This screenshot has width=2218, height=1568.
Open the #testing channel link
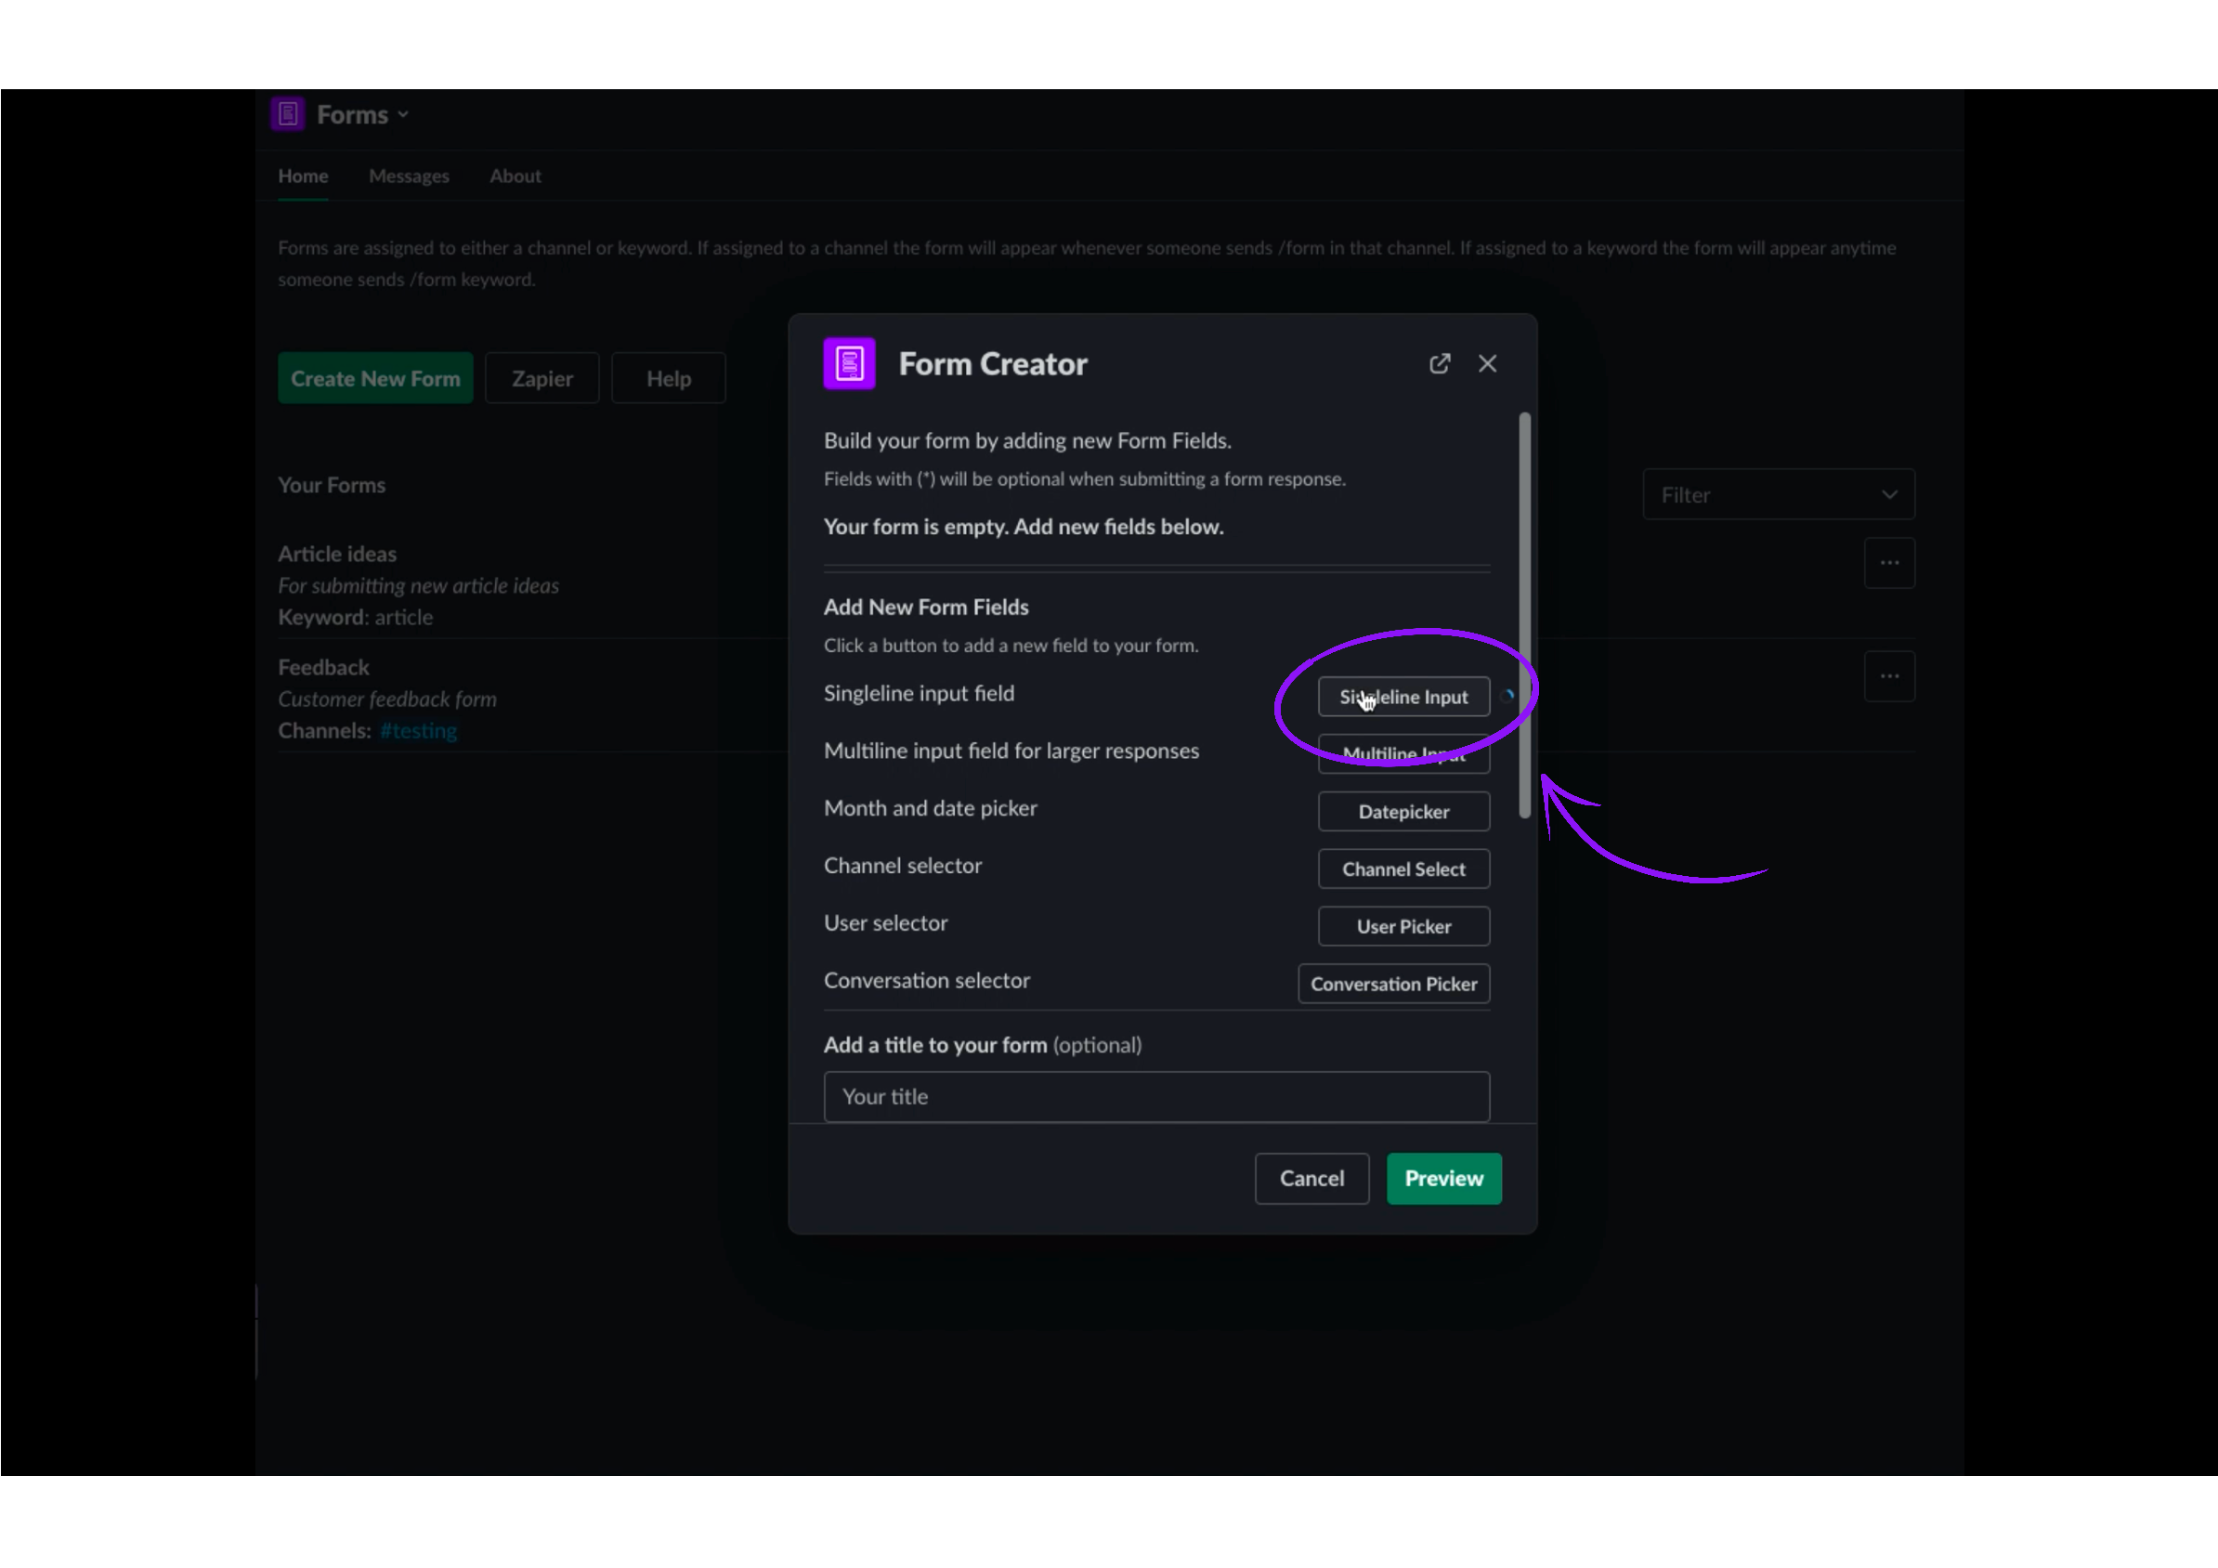(x=418, y=730)
